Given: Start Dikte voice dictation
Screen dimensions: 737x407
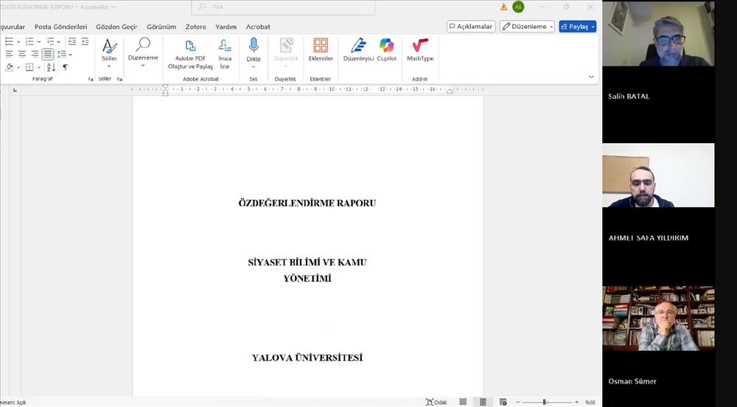Looking at the screenshot, I should click(x=254, y=49).
